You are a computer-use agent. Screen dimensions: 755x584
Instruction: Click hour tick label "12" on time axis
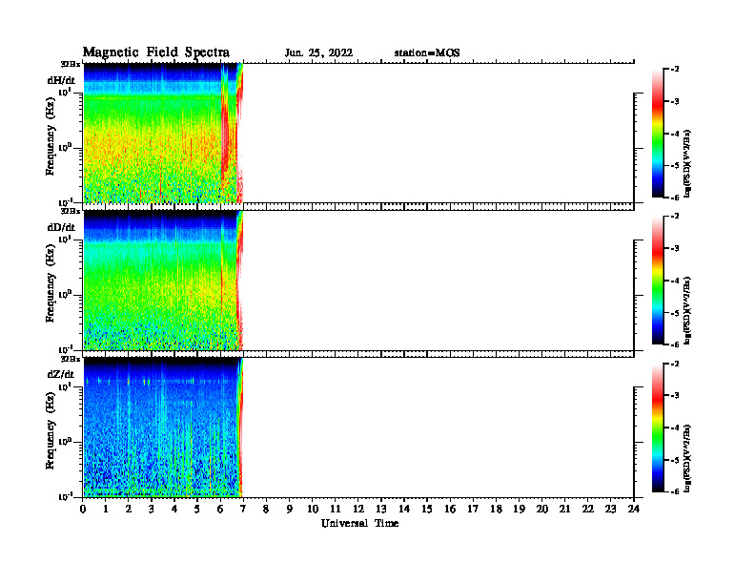(358, 509)
